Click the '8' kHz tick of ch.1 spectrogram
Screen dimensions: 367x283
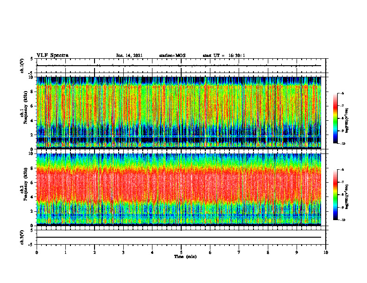click(x=32, y=92)
